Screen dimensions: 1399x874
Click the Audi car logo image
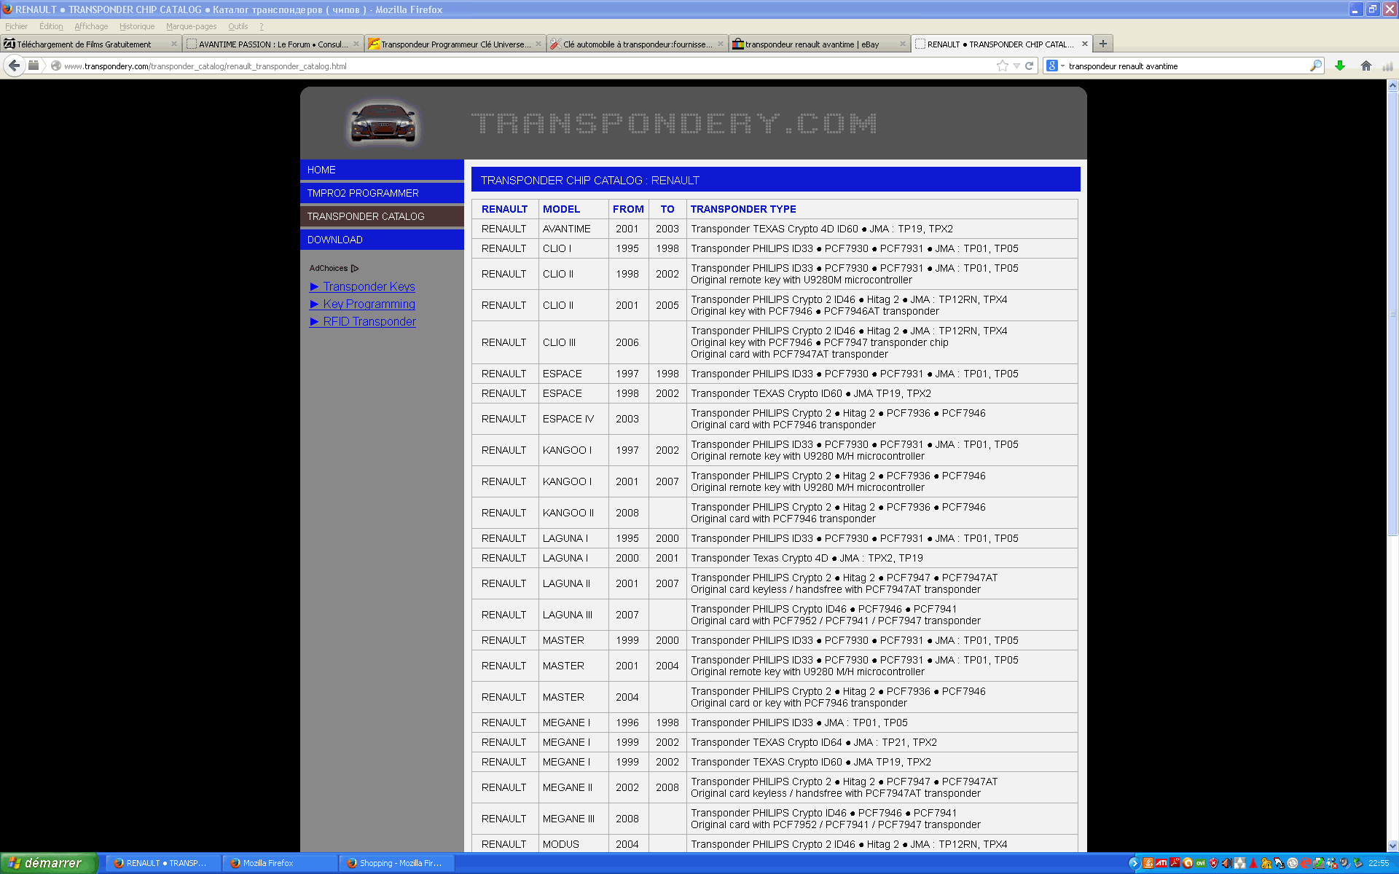click(x=383, y=122)
